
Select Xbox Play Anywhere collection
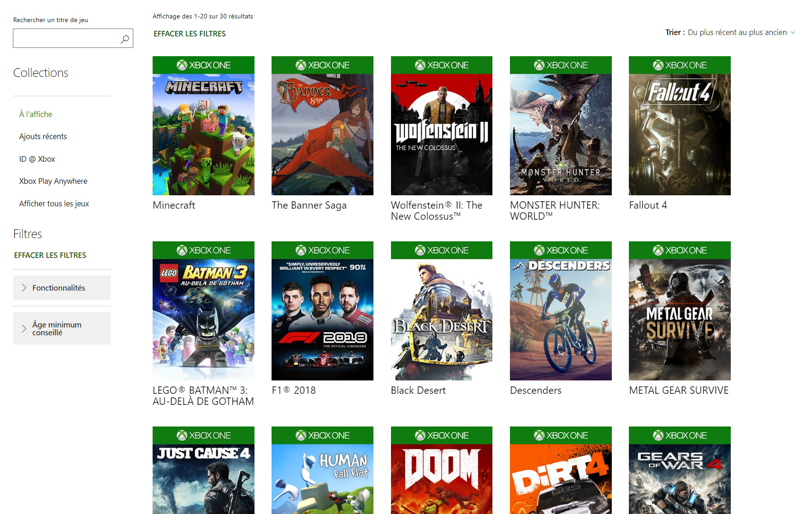click(x=53, y=181)
